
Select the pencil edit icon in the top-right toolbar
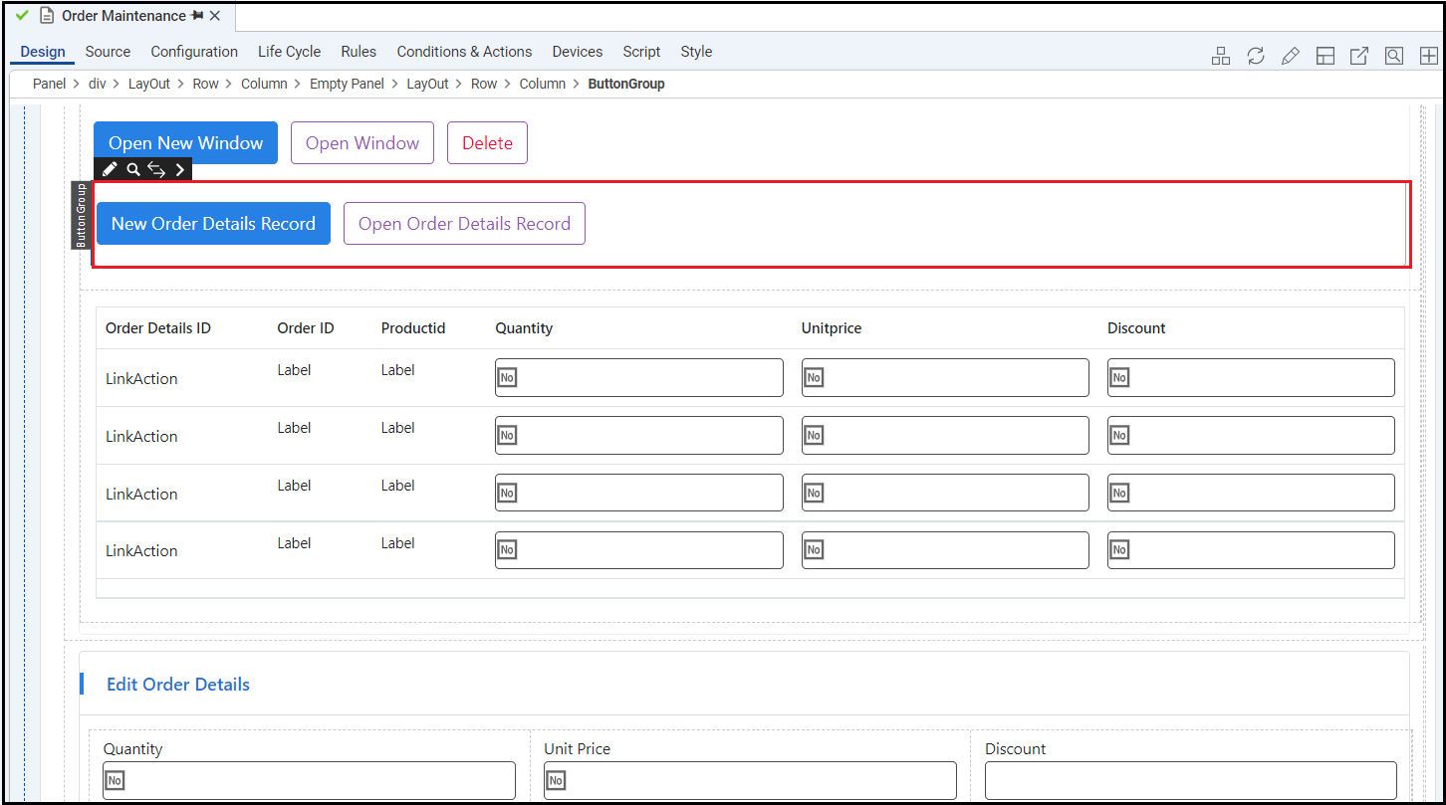1291,56
